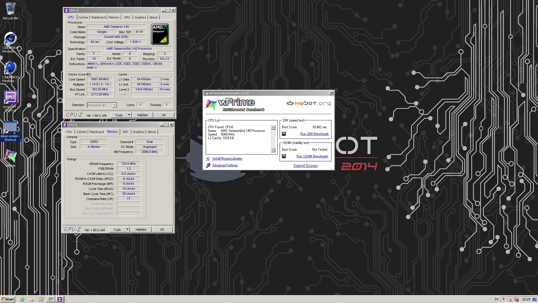Screen dimensions: 538x303
Task: Click Validate button in lower CPU-Z
Action: 141,229
